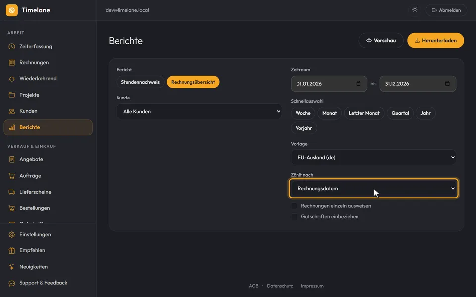Image resolution: width=476 pixels, height=297 pixels.
Task: Select the Stundennachweis report type
Action: [x=140, y=82]
